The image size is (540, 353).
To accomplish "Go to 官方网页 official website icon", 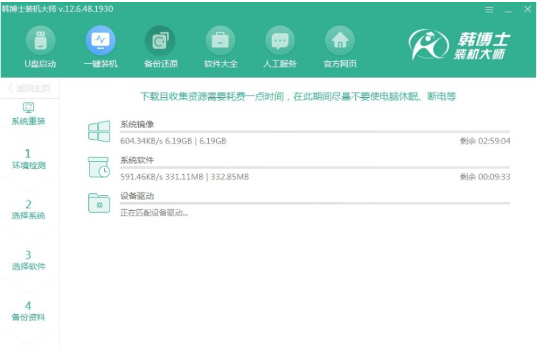I will click(x=340, y=41).
